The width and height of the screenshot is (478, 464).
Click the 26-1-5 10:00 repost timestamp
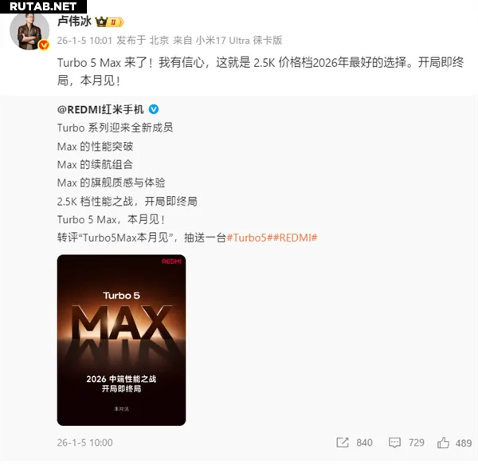pos(84,442)
